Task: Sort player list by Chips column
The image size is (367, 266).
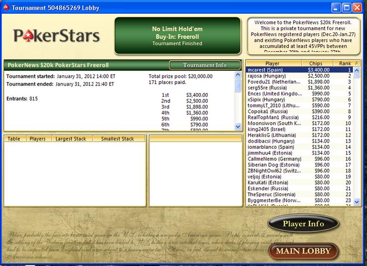Action: tap(317, 64)
